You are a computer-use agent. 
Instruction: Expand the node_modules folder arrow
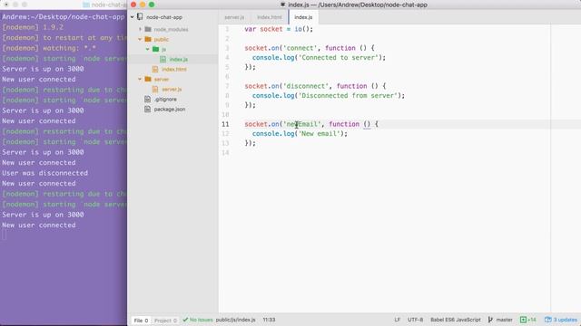(140, 29)
